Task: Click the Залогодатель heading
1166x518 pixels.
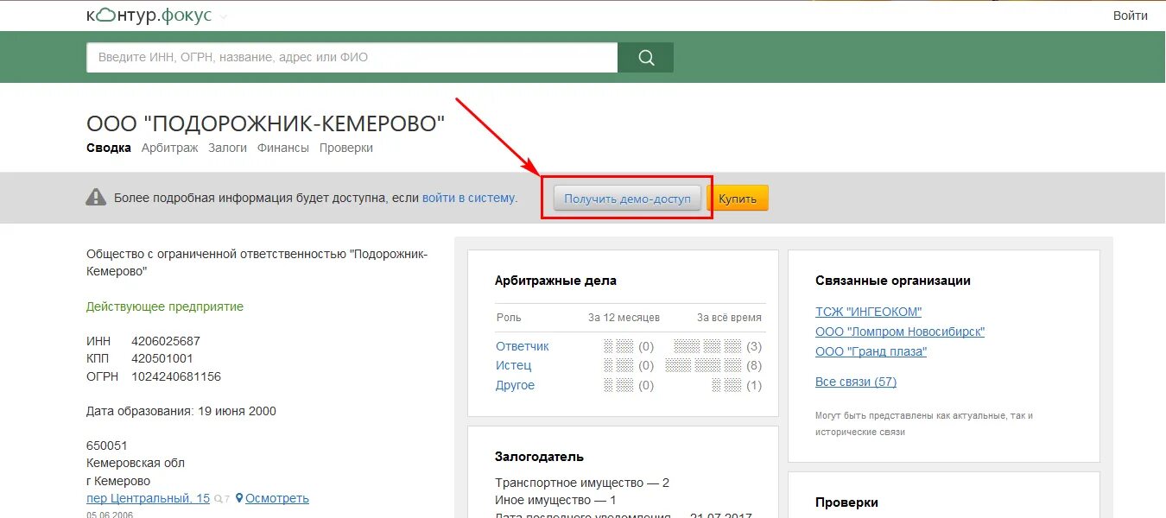Action: point(539,457)
